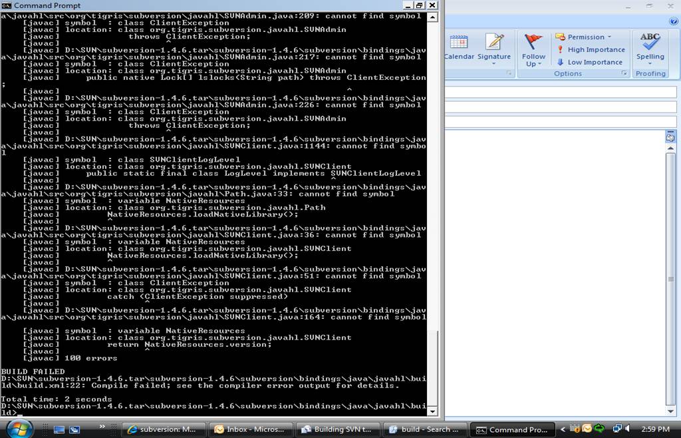Expand hidden tray icons with the left chevron
Viewport: 681px width, 438px height.
pyautogui.click(x=563, y=429)
